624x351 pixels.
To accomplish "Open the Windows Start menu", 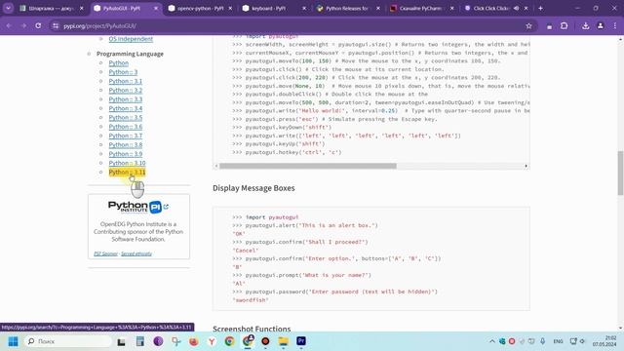I will coord(13,341).
